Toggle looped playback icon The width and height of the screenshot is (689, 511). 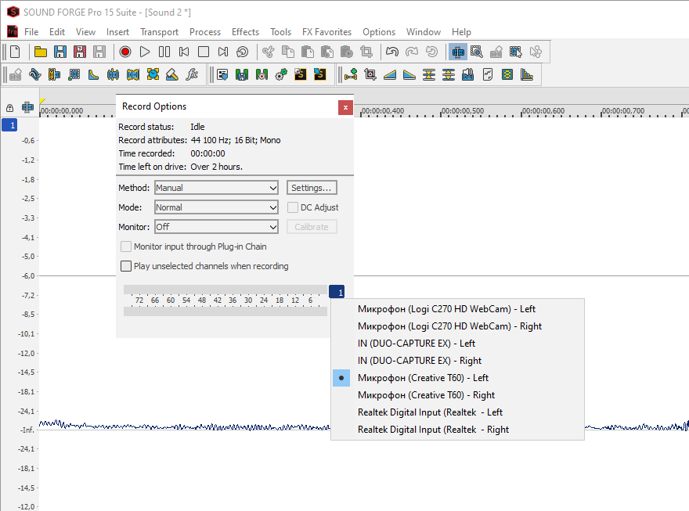243,52
